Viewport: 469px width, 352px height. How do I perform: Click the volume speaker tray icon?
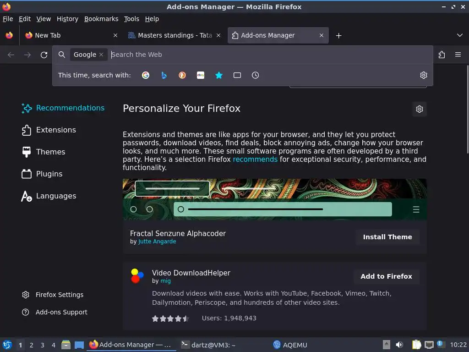pos(399,345)
